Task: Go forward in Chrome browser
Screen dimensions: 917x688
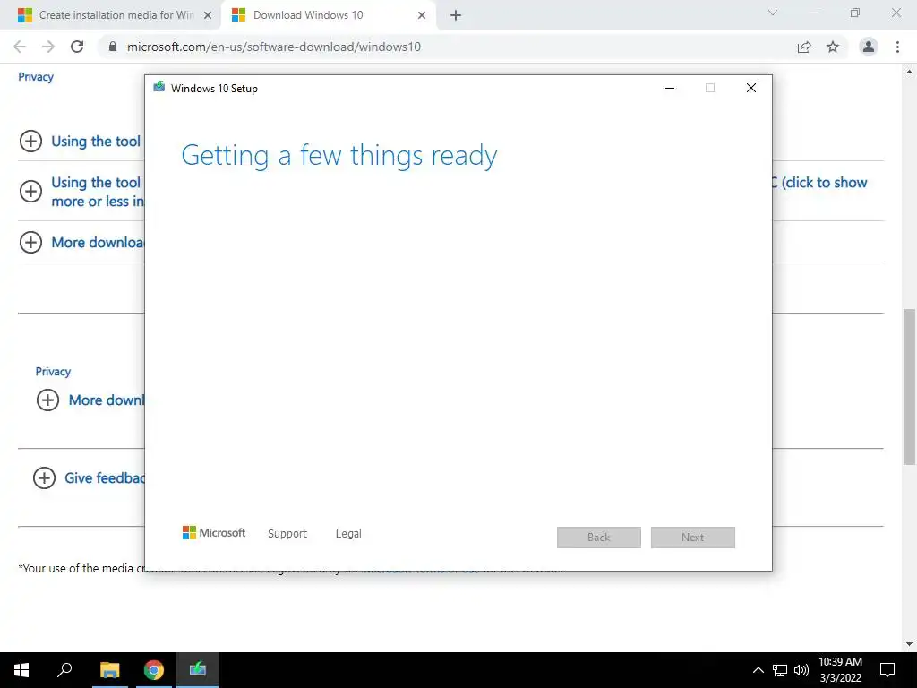Action: tap(48, 47)
